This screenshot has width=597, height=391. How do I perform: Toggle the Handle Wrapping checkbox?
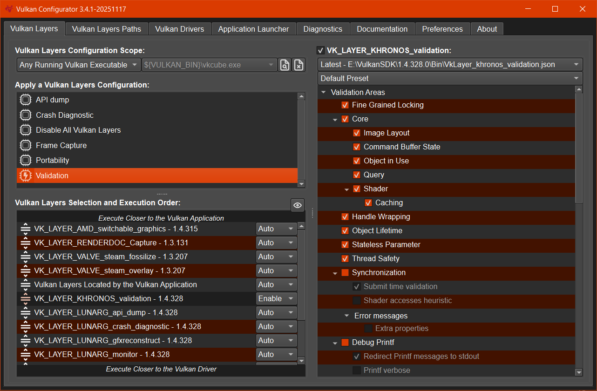pyautogui.click(x=345, y=217)
